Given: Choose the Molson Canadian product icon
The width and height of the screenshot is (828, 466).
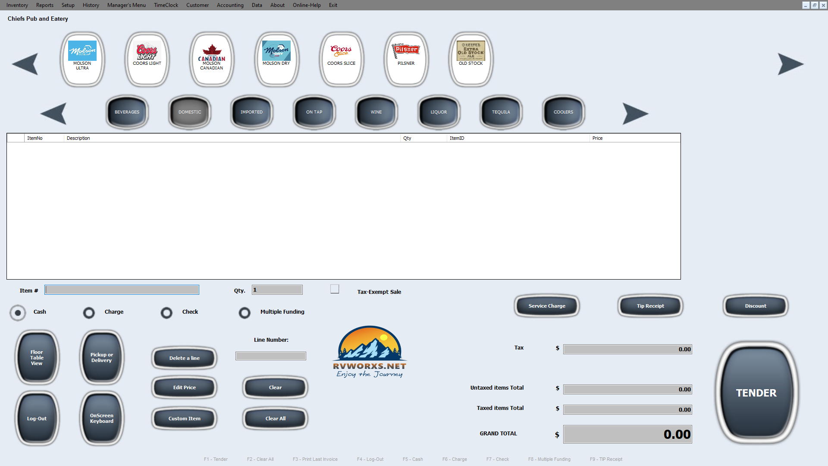Looking at the screenshot, I should [x=212, y=58].
